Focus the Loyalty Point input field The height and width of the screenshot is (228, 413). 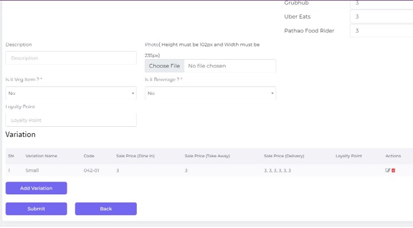(x=71, y=120)
